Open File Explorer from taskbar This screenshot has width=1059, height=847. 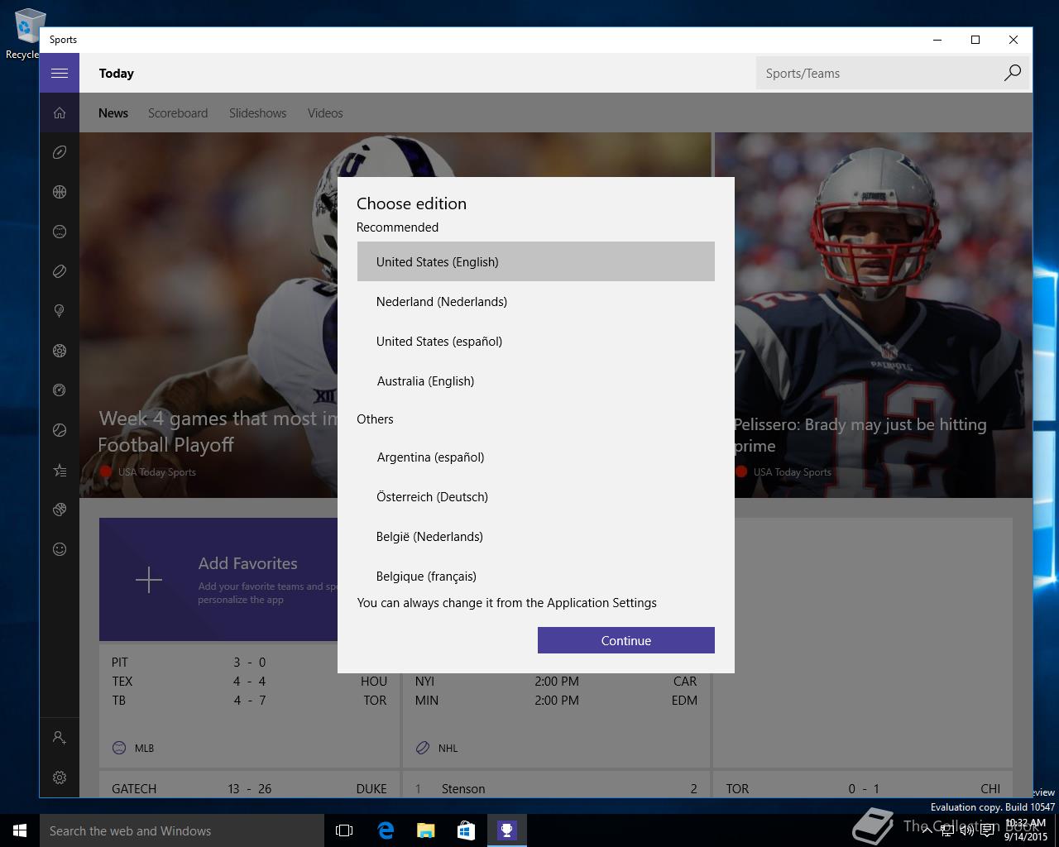click(425, 830)
